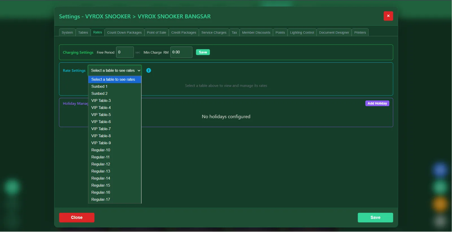452x232 pixels.
Task: Go to Point of Sale tab
Action: (x=157, y=32)
